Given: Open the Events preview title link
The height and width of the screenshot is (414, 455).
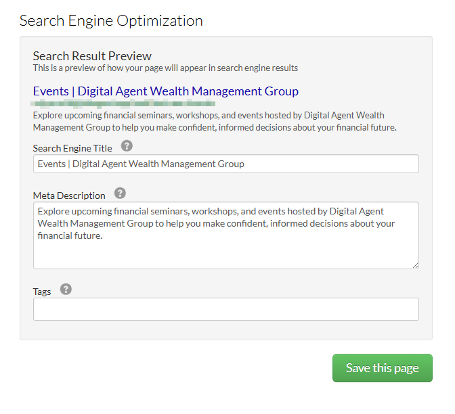Looking at the screenshot, I should click(165, 91).
